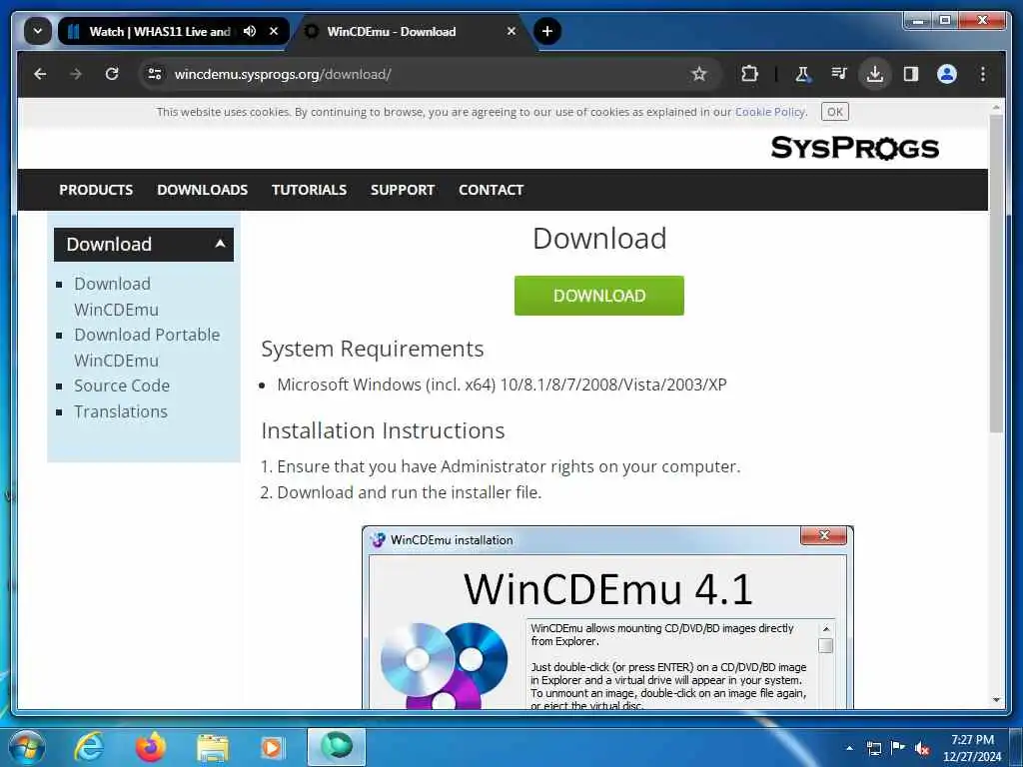This screenshot has height=767, width=1023.
Task: Bookmark this page with the star icon
Action: 698,74
